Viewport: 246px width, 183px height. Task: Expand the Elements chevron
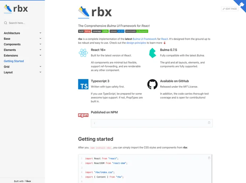[40, 50]
